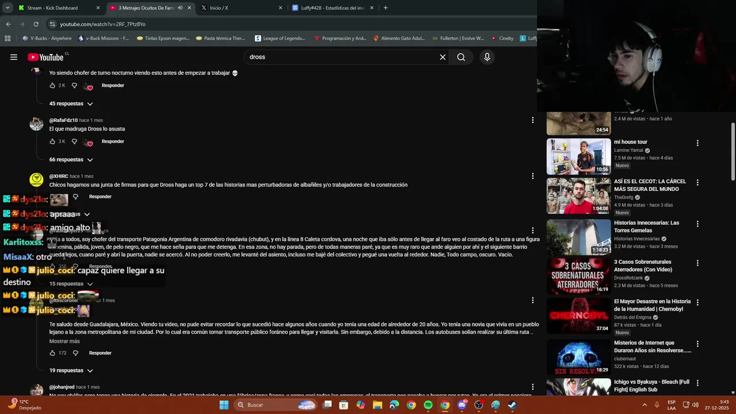Open @johanjred's channel link
This screenshot has height=414, width=736.
(62, 387)
